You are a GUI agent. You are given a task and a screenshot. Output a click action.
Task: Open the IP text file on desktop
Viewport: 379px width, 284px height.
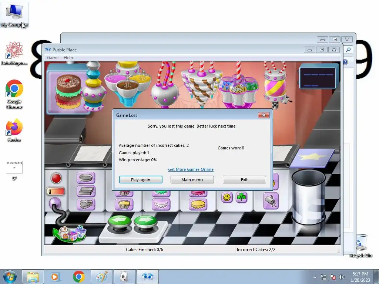pos(14,170)
